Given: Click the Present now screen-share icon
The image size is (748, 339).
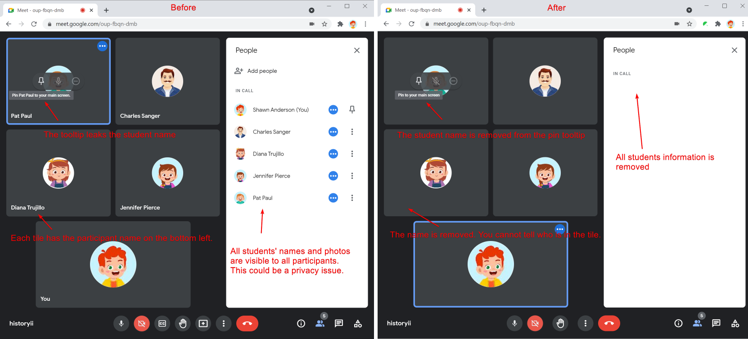Looking at the screenshot, I should click(203, 323).
